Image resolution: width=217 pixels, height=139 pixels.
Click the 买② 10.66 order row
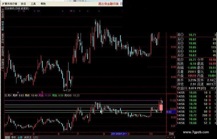[197, 43]
